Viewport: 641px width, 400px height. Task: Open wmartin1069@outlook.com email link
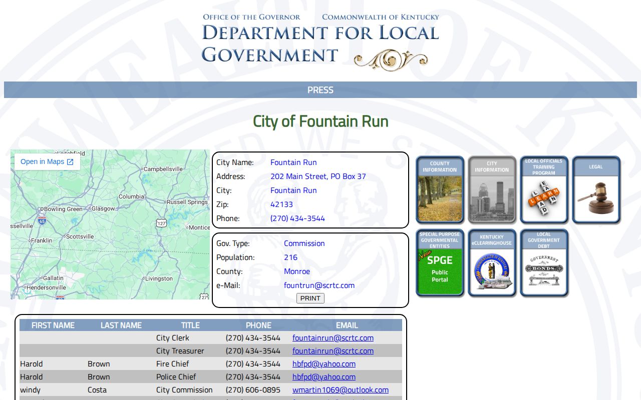341,390
